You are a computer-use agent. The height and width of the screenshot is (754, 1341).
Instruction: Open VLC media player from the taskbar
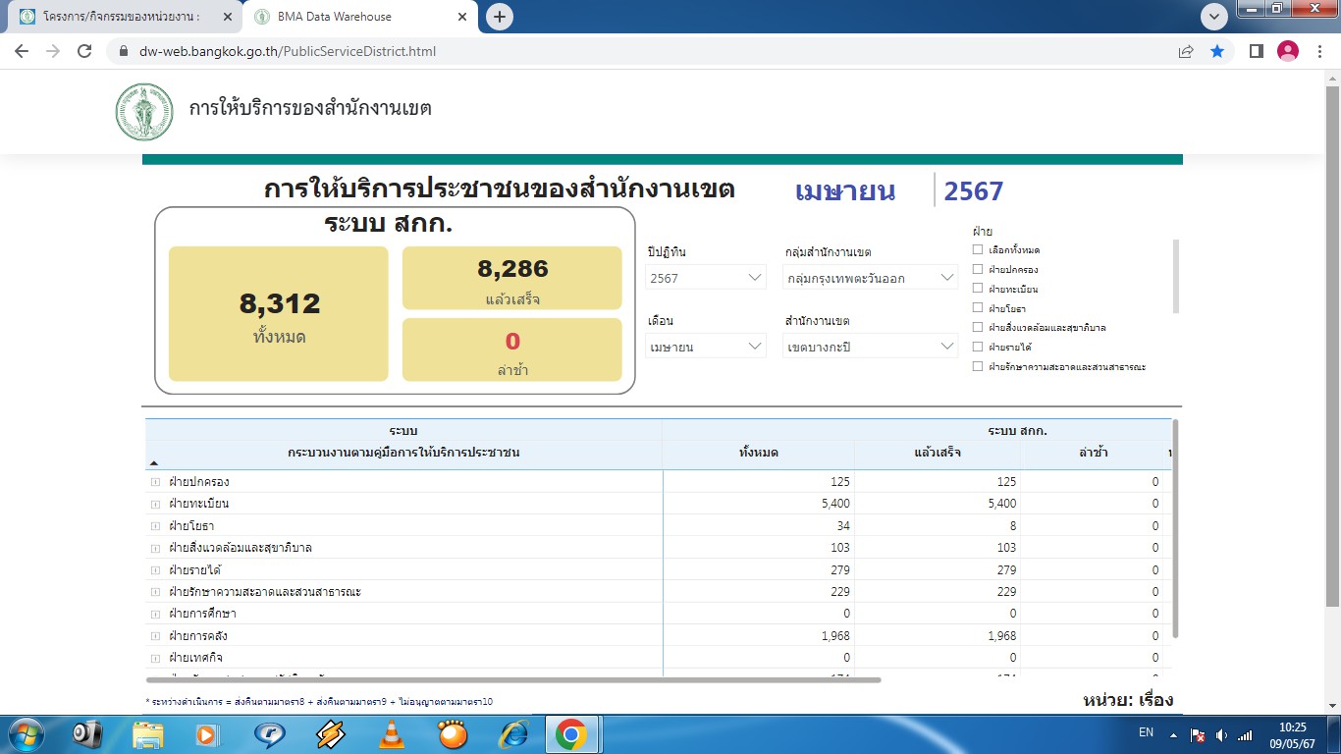(x=392, y=734)
